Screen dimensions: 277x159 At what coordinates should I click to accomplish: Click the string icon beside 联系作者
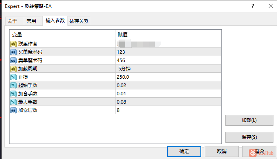tap(13, 44)
